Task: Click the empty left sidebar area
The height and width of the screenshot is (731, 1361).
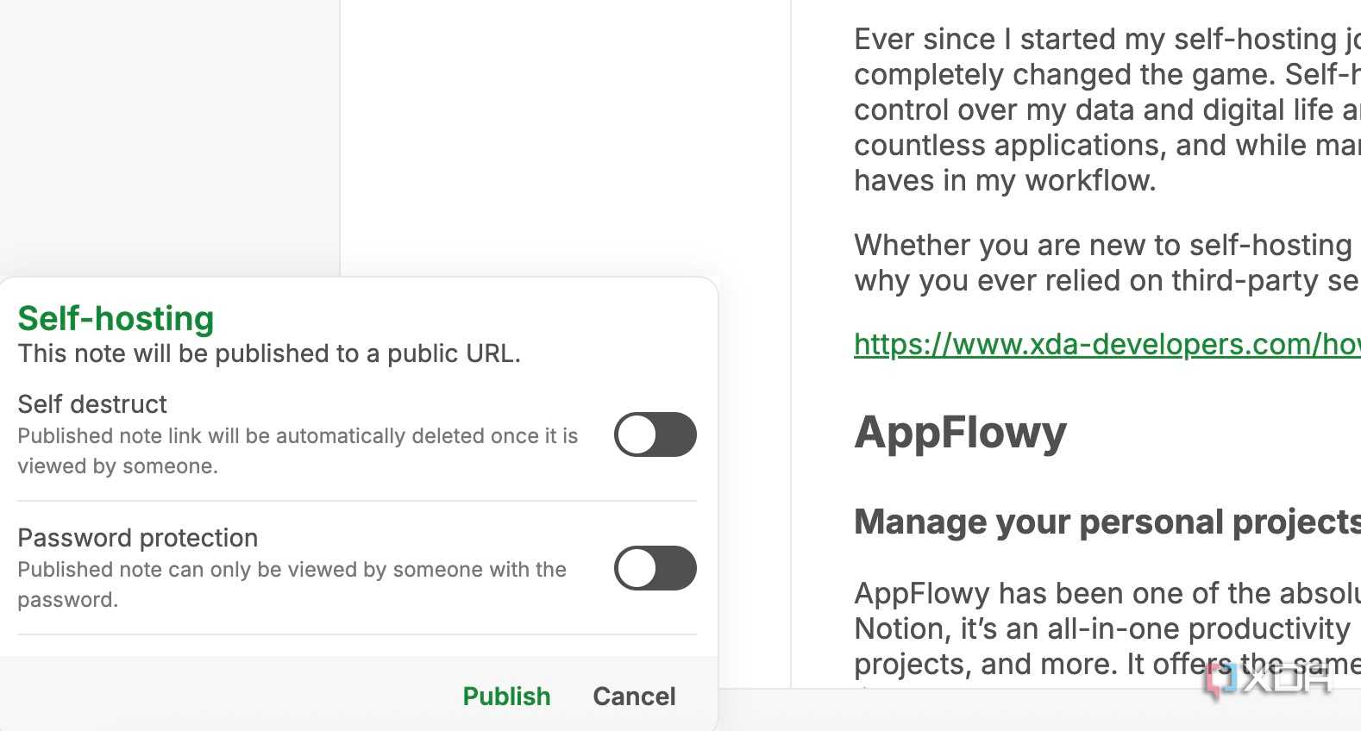Action: coord(170,138)
